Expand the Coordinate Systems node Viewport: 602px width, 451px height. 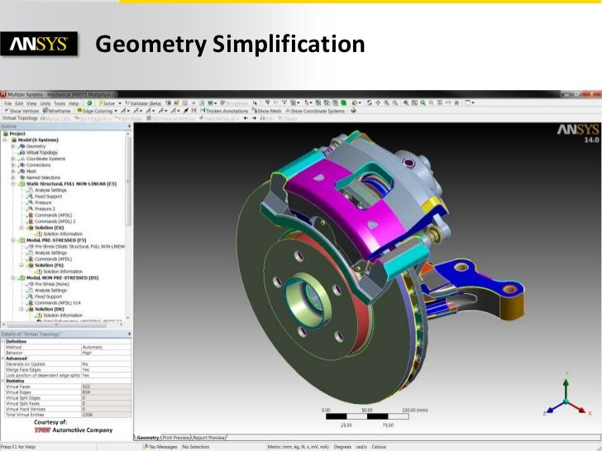click(x=13, y=159)
